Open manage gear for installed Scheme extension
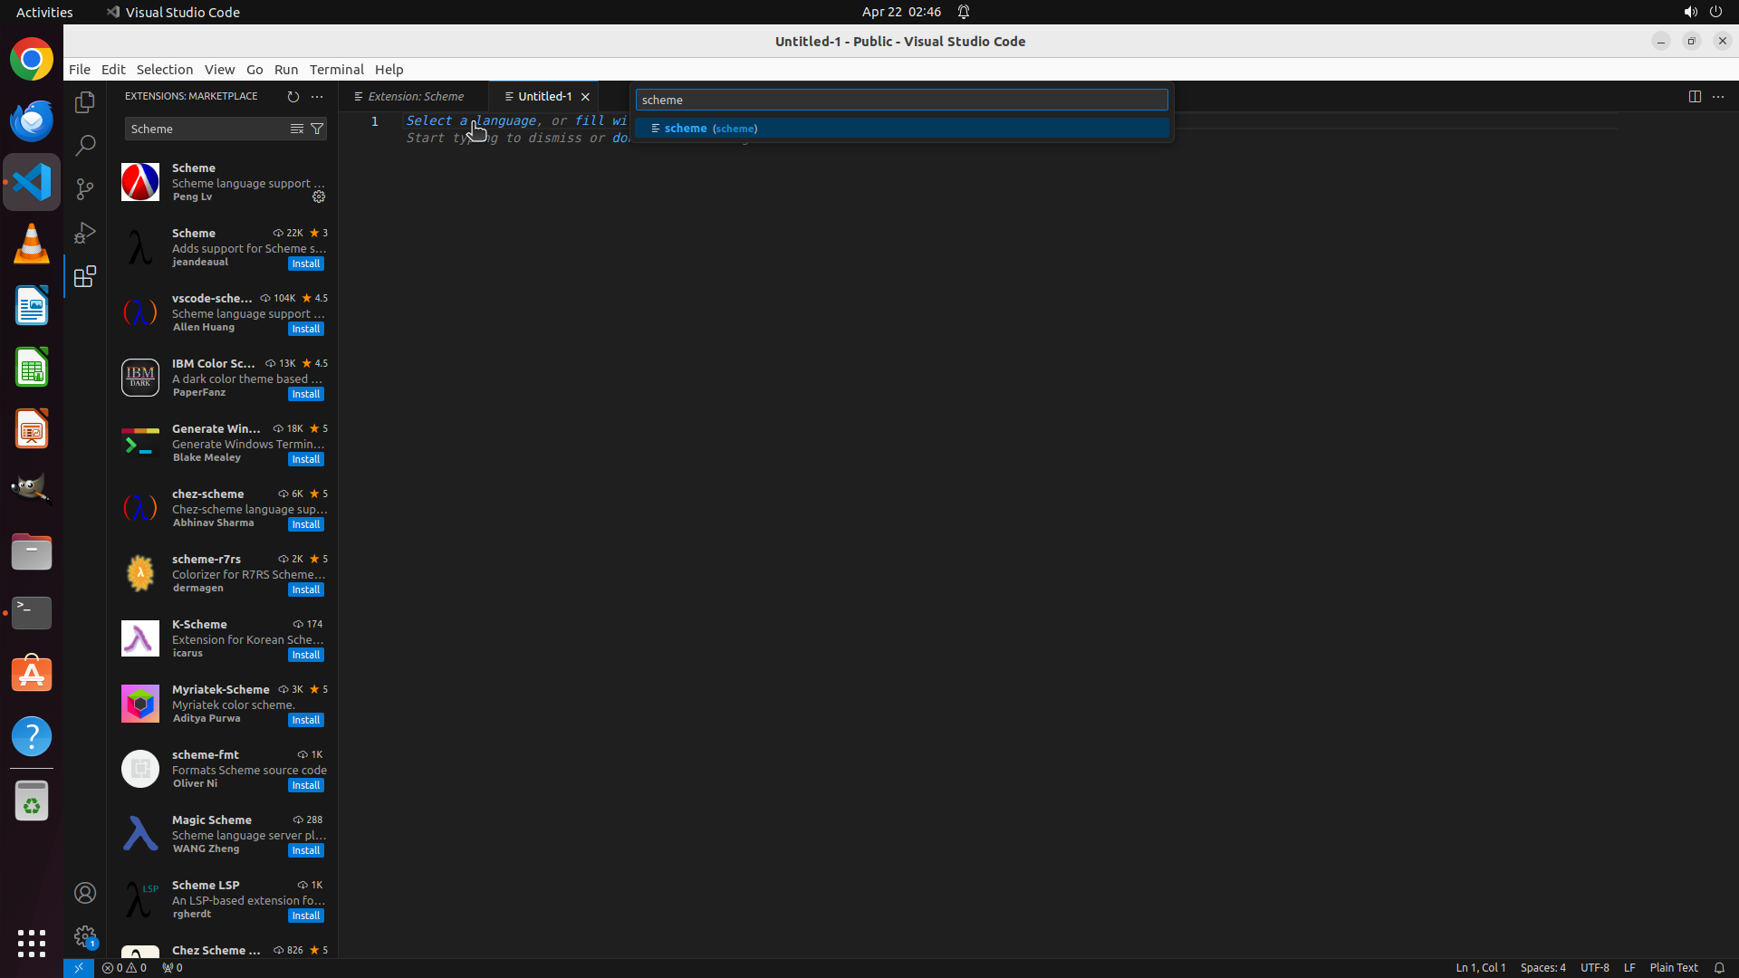 tap(319, 197)
